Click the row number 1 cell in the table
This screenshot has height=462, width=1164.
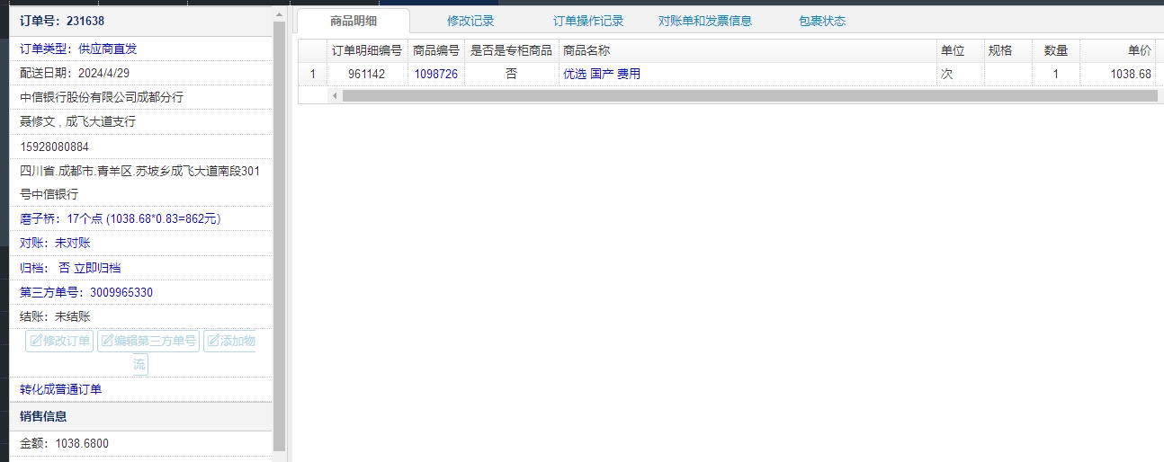312,75
